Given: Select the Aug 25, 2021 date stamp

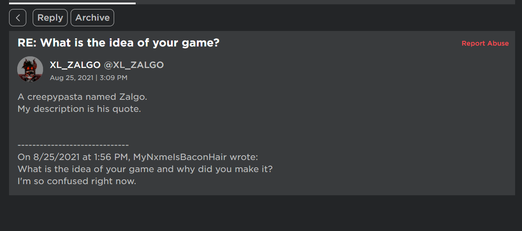Looking at the screenshot, I should [71, 78].
